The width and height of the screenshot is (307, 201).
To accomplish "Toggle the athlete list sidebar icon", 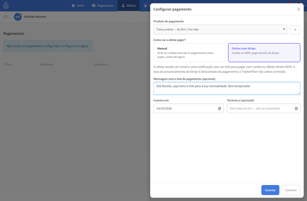I will 6,17.
